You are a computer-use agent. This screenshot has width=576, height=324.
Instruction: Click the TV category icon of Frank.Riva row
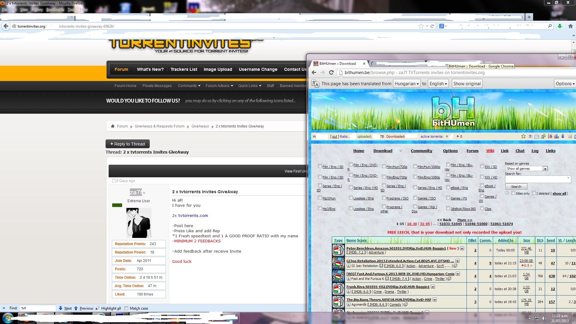338,289
